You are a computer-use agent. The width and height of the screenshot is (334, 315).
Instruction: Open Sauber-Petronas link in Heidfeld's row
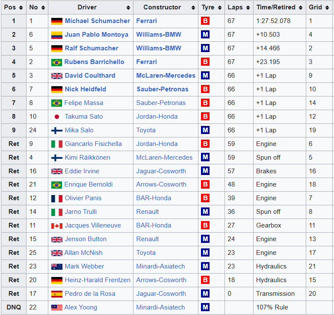163,89
